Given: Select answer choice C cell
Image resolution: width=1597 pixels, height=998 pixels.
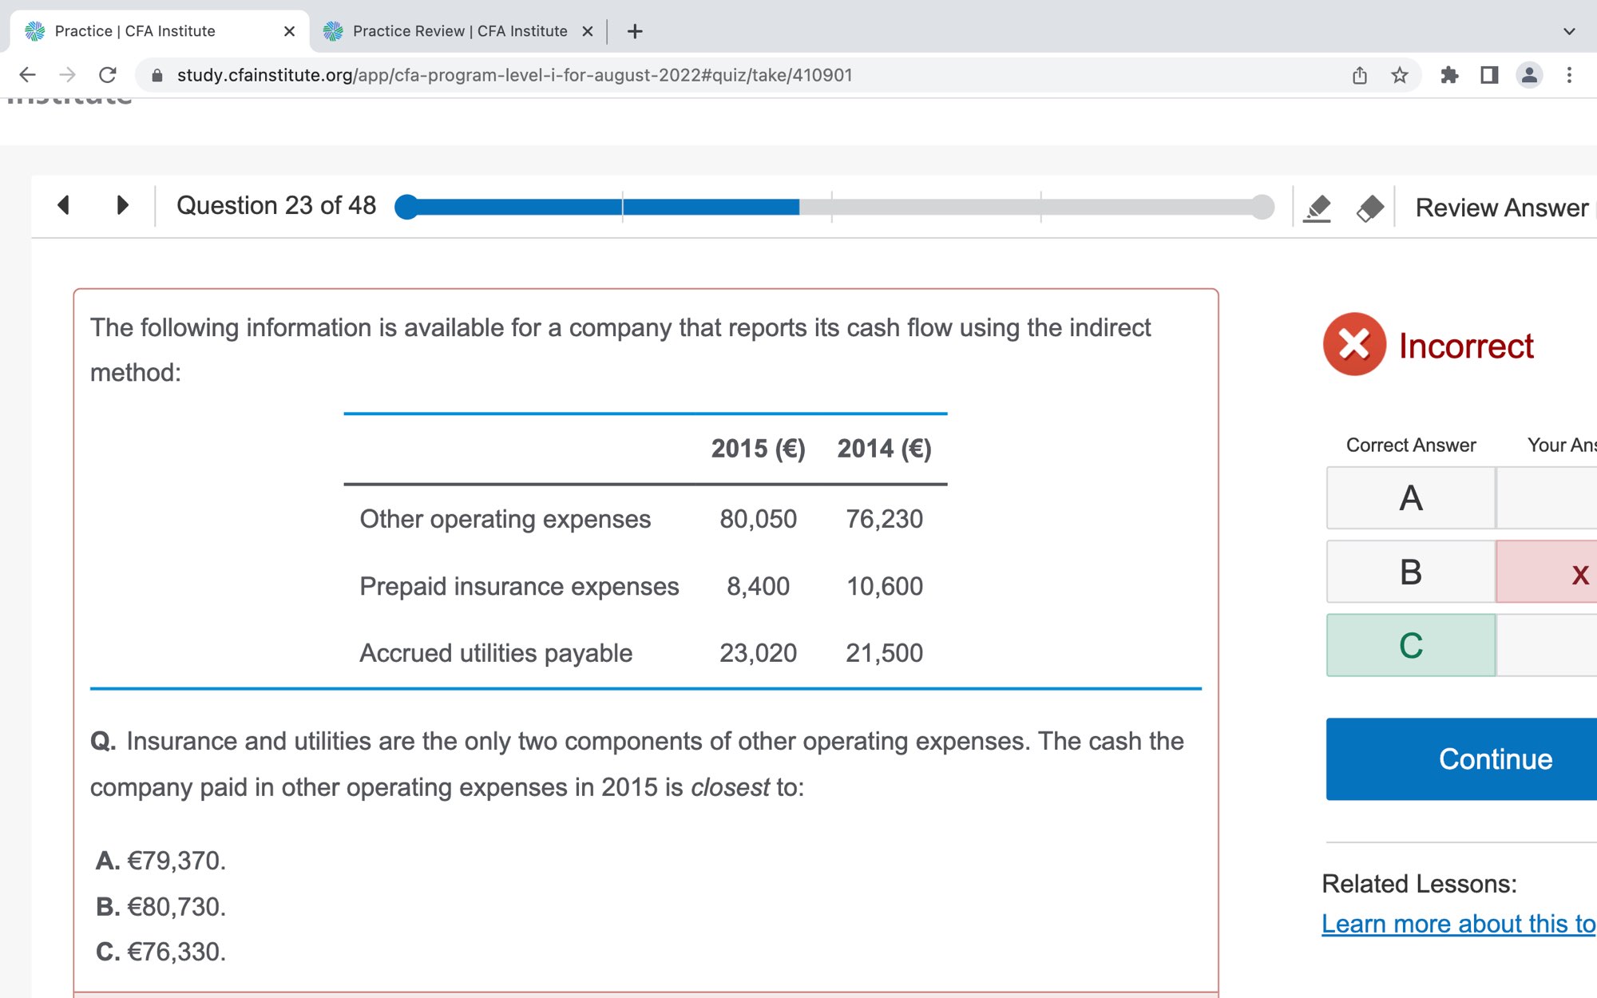Looking at the screenshot, I should [1410, 645].
